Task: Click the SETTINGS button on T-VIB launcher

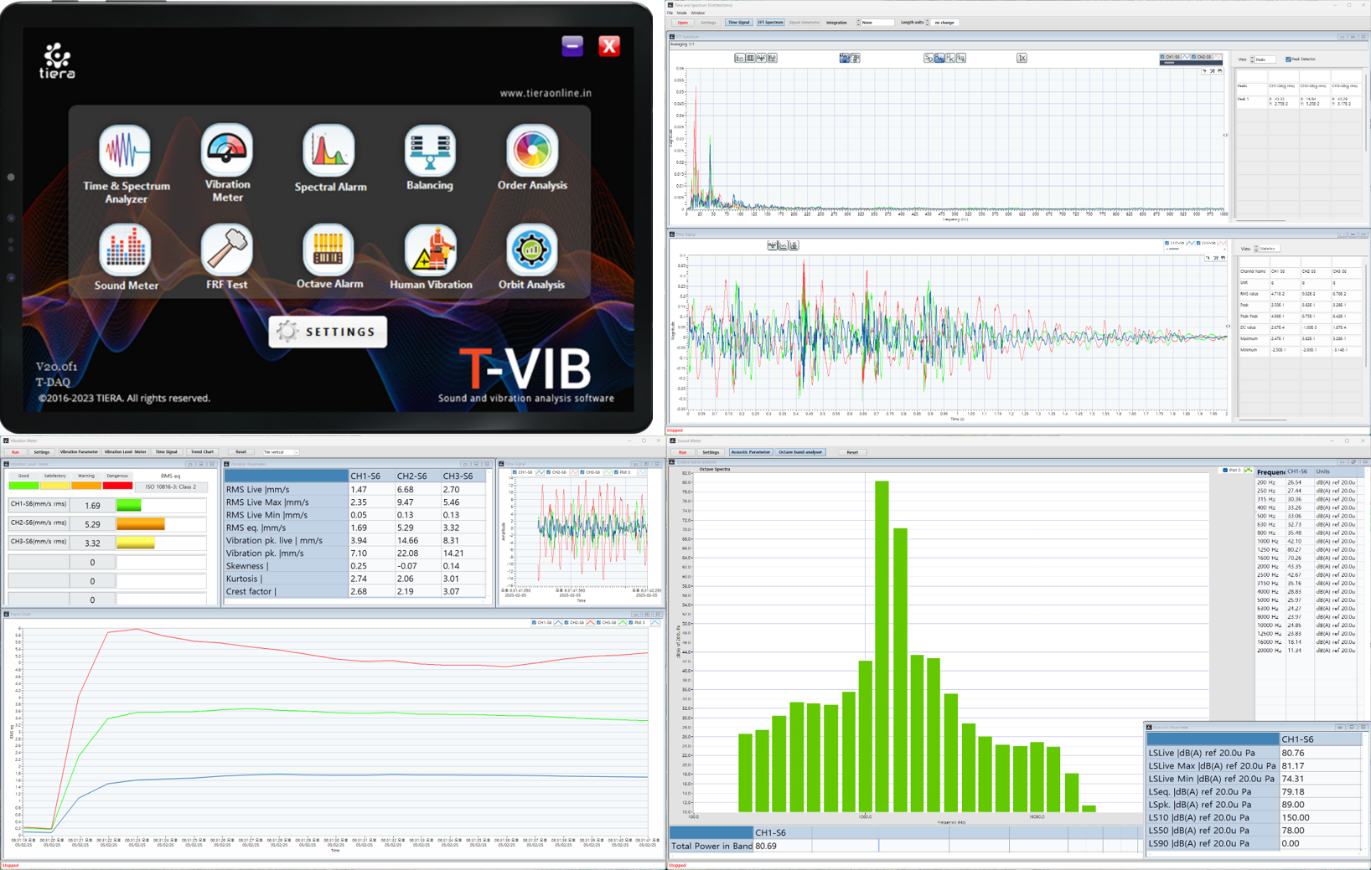Action: click(x=328, y=332)
